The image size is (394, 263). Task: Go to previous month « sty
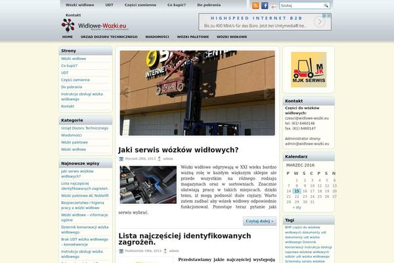pos(297,207)
